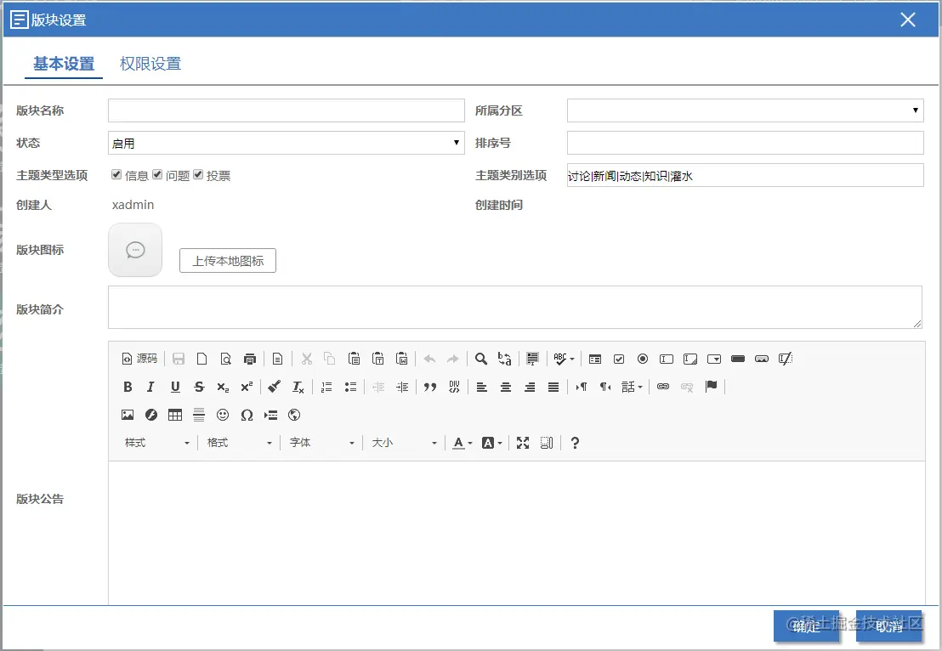The height and width of the screenshot is (651, 942).
Task: Click the Anchor flag icon
Action: (712, 387)
